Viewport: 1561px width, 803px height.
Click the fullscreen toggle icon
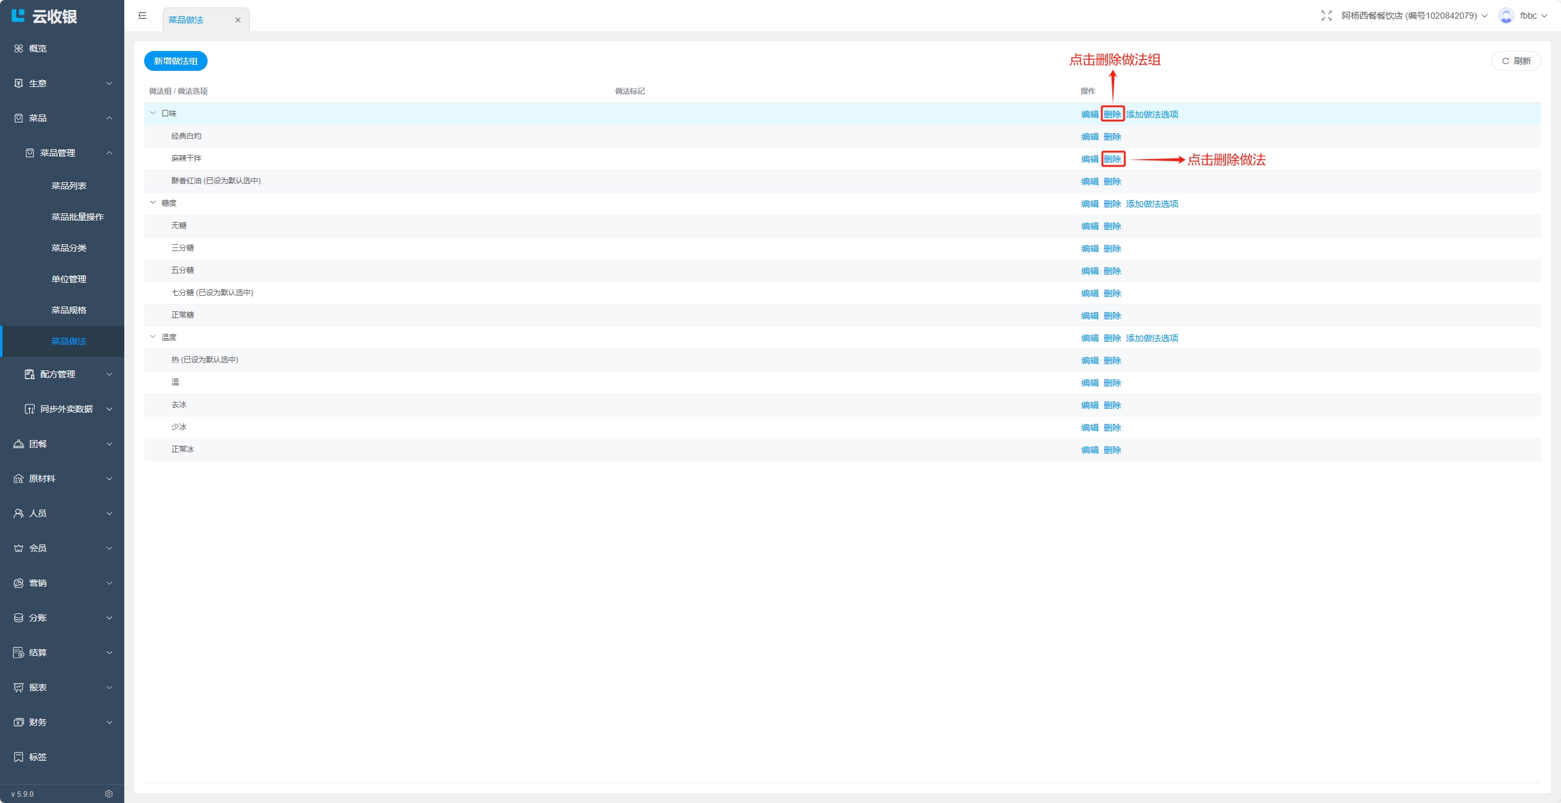tap(1326, 16)
